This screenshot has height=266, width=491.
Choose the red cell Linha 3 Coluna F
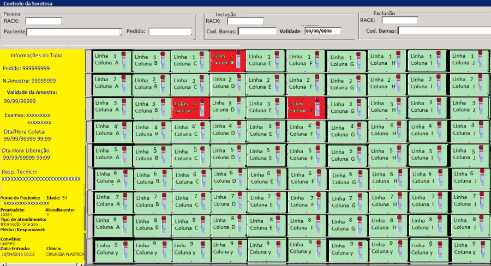pyautogui.click(x=306, y=107)
